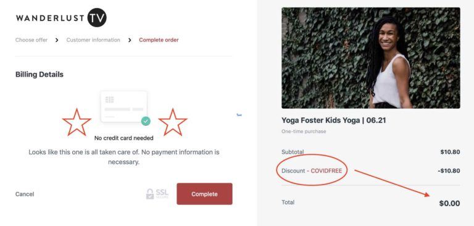Click the TV circle badge in logo
Screen dimensions: 474x226
click(97, 17)
